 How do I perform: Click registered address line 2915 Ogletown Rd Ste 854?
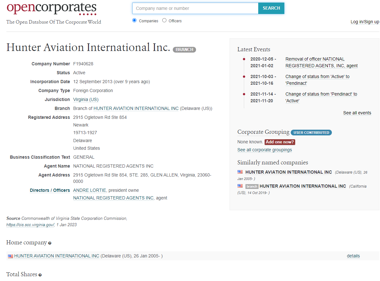pyautogui.click(x=100, y=118)
